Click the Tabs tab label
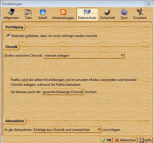Image resolution: width=154 pixels, height=143 pixels. point(28,18)
